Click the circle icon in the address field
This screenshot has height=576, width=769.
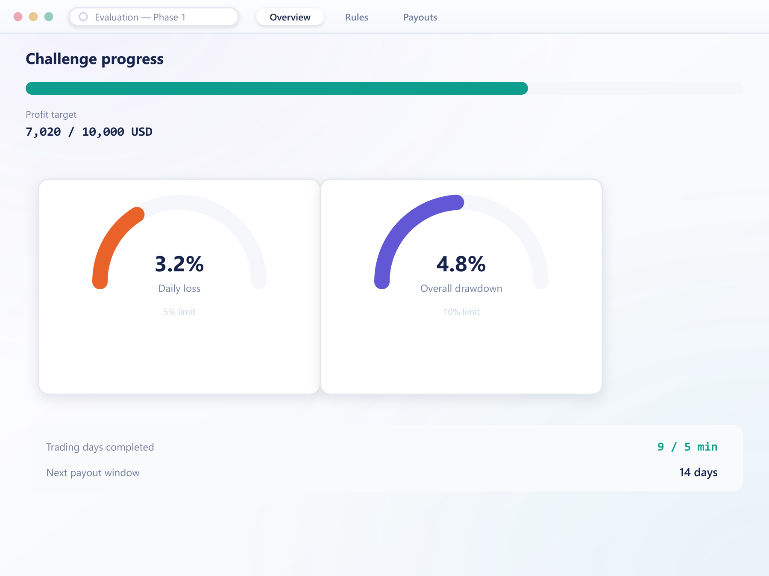[x=83, y=17]
